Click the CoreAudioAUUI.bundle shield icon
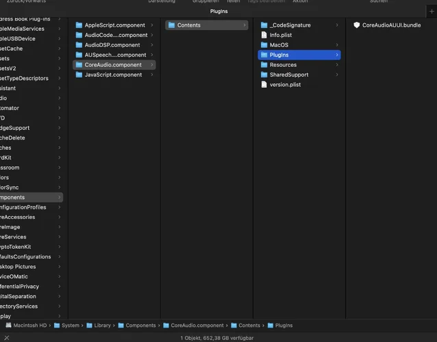The height and width of the screenshot is (342, 437). coord(357,25)
